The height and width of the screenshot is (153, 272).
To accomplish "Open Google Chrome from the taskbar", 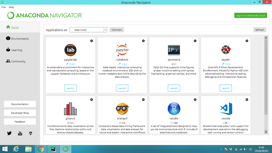I will [41, 149].
